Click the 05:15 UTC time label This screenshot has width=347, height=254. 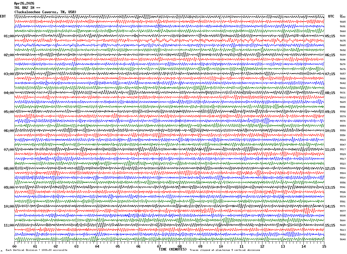[x=330, y=36]
